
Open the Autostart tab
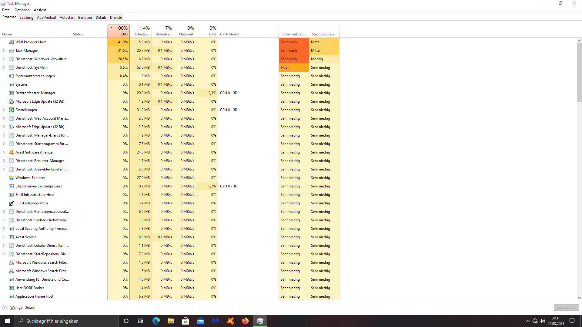point(67,18)
